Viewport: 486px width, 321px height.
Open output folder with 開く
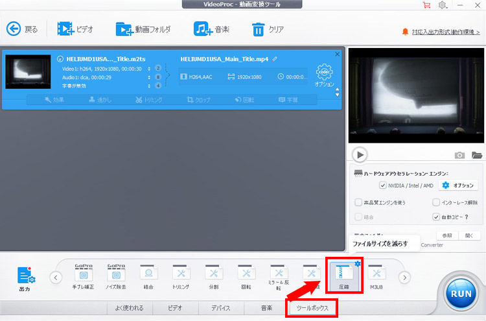[469, 235]
